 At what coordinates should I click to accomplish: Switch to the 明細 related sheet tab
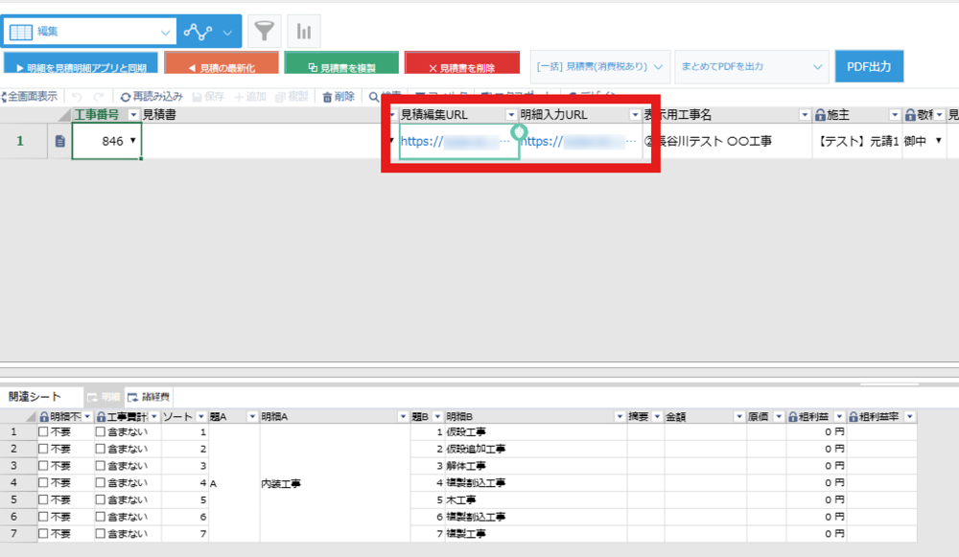pyautogui.click(x=104, y=398)
